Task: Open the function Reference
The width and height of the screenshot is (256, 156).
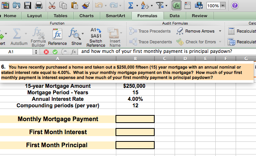Action: point(57,37)
